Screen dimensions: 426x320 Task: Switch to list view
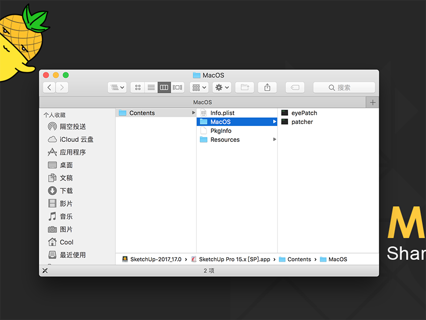[x=151, y=87]
